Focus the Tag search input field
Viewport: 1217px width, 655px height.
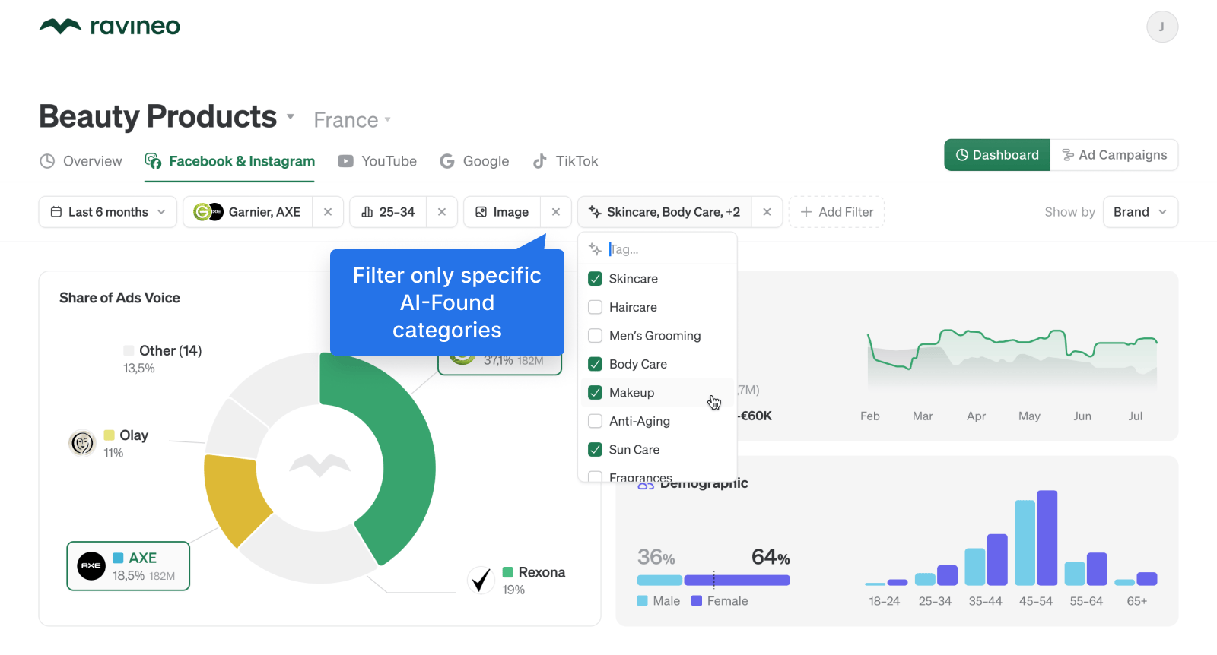pos(658,249)
